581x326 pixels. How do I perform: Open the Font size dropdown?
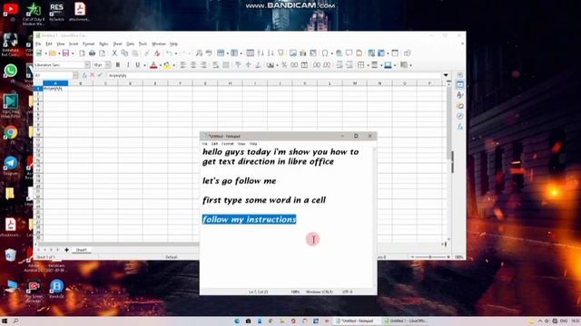[x=108, y=65]
